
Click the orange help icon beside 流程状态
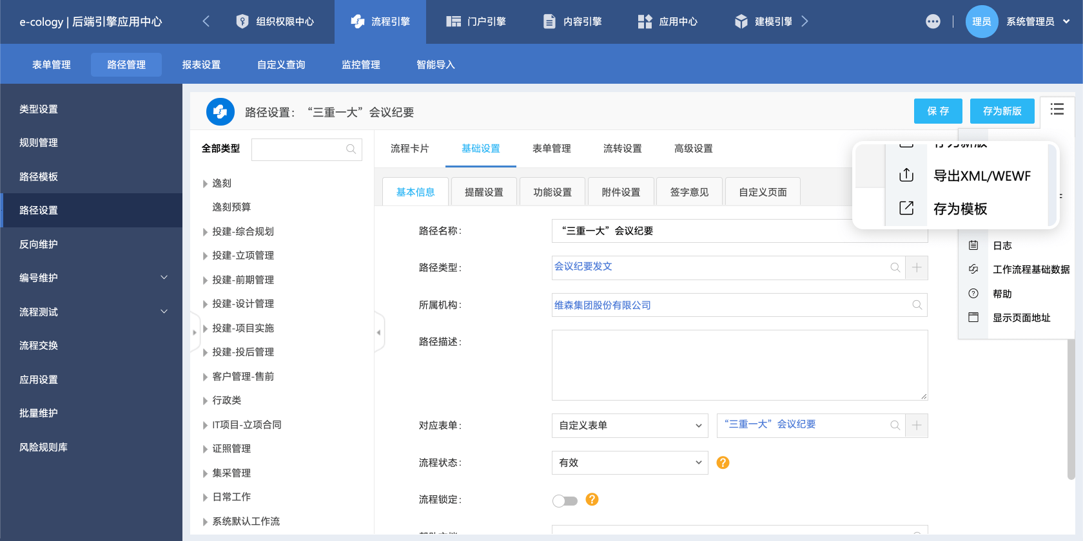(723, 462)
